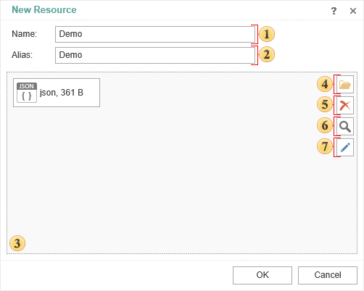Image resolution: width=364 pixels, height=291 pixels.
Task: Click the callout badge numbered 1
Action: coord(267,34)
